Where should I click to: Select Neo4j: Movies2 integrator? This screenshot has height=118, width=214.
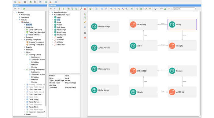tap(34, 35)
